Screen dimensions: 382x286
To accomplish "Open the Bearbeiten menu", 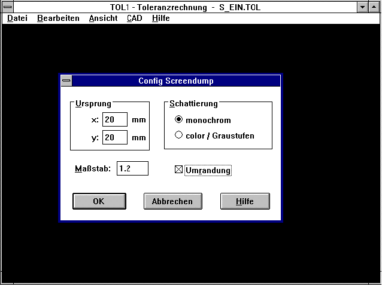I will tap(58, 19).
